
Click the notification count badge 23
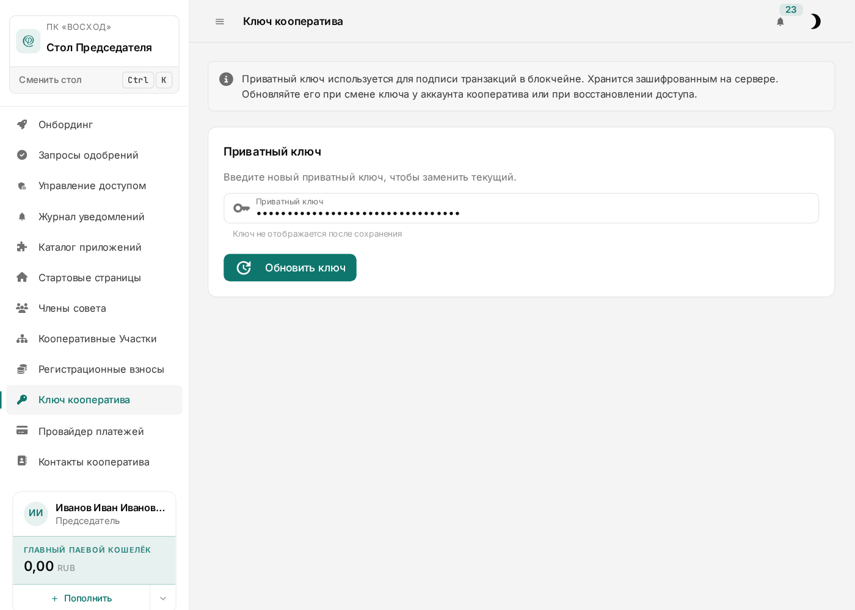791,10
